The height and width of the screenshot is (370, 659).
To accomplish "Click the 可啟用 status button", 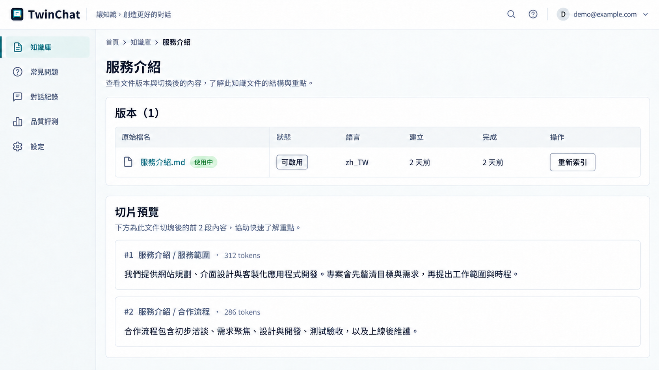I will coord(292,162).
